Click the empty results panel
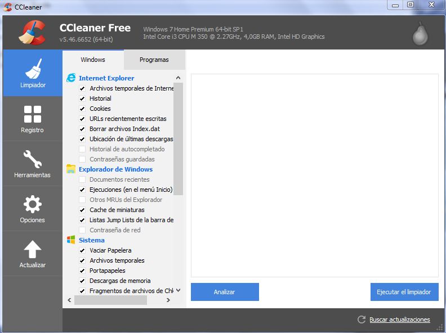This screenshot has height=333, width=446. (315, 175)
